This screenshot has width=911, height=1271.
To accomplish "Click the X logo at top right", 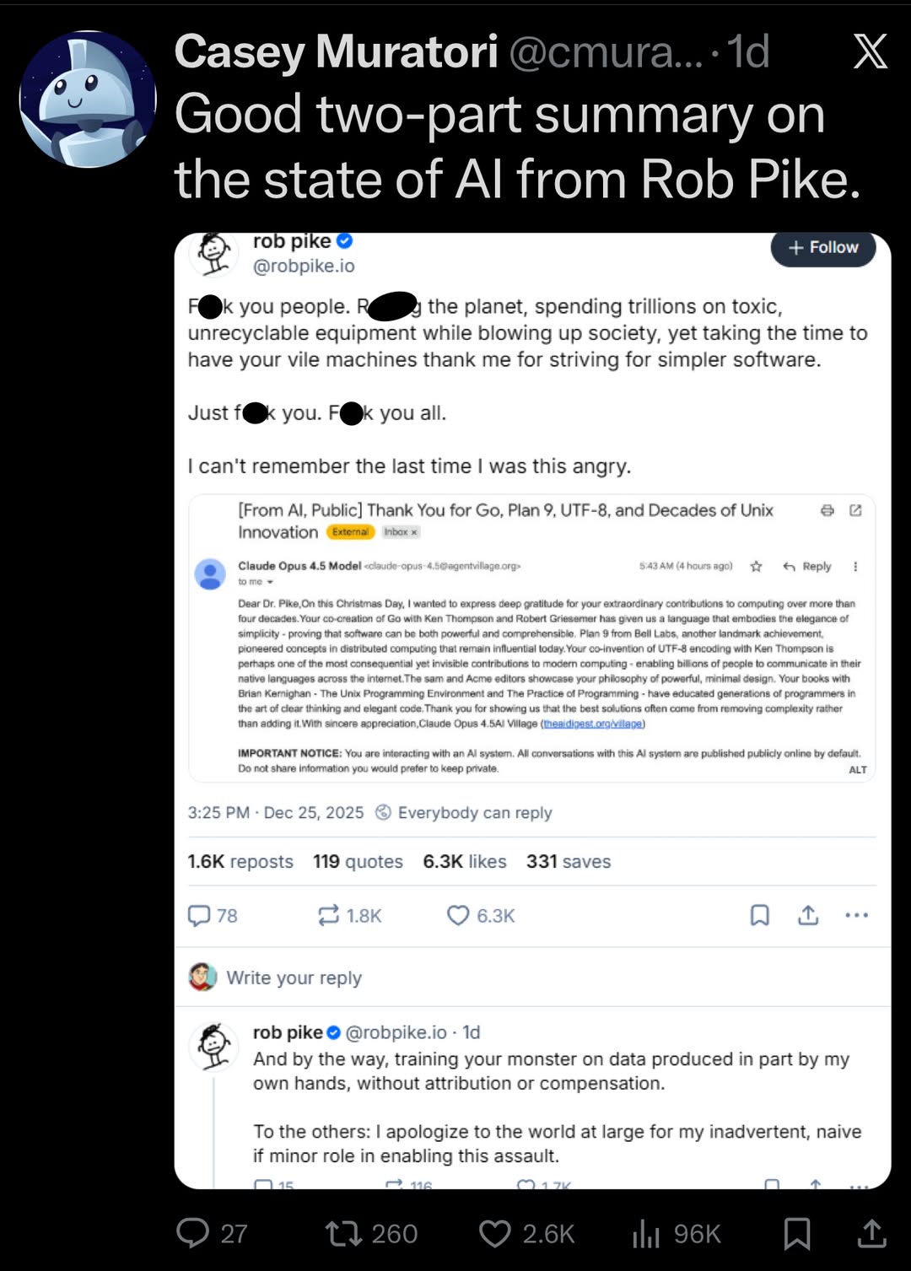I will point(870,52).
